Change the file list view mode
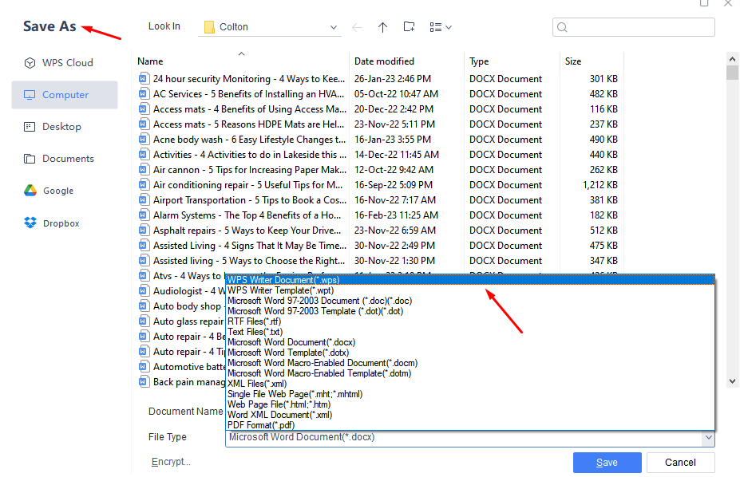 [x=441, y=27]
